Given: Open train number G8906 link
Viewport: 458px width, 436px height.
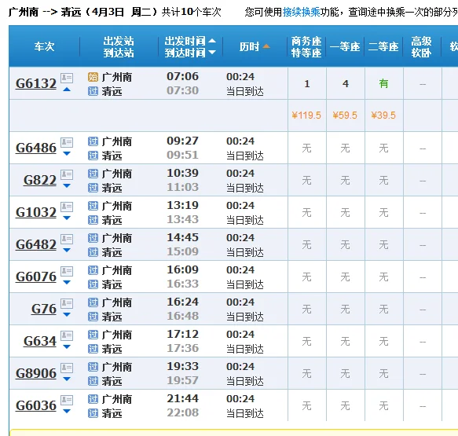Looking at the screenshot, I should 36,373.
